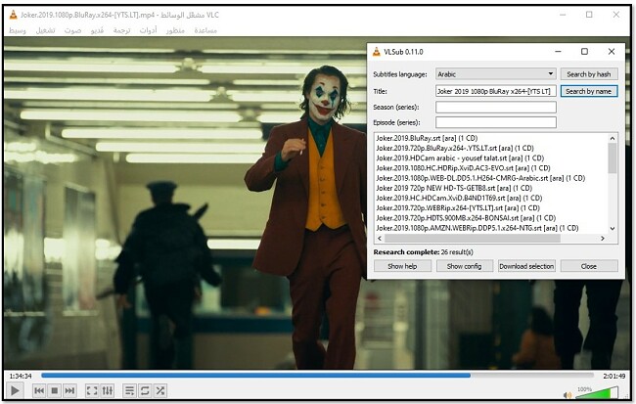636x404 pixels.
Task: Open the وسيط (Media) menu
Action: (x=18, y=30)
